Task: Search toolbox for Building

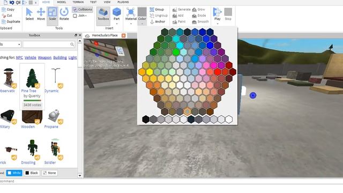Action: coord(60,57)
